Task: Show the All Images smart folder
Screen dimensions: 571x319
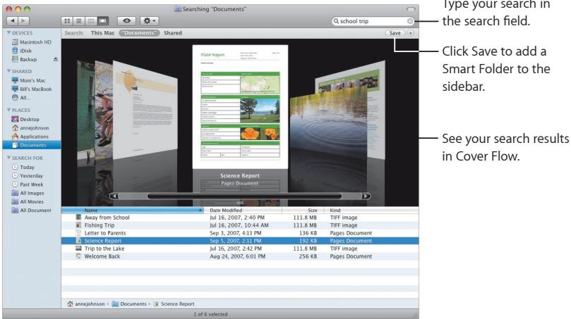Action: (28, 193)
